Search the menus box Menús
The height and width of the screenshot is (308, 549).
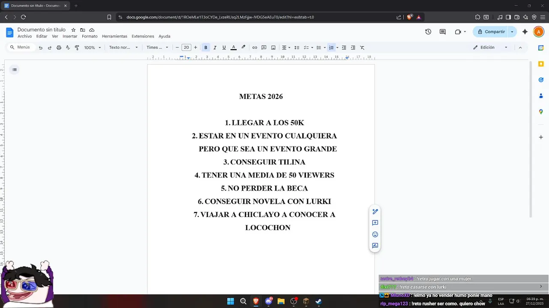20,47
